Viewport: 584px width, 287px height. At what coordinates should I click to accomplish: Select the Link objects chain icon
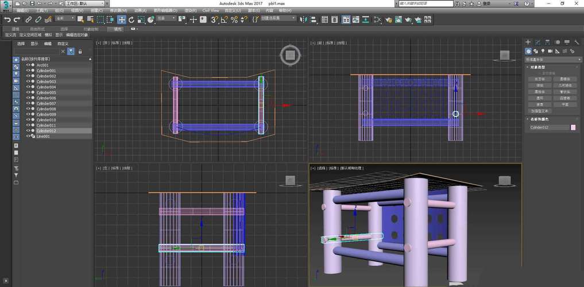pyautogui.click(x=27, y=20)
